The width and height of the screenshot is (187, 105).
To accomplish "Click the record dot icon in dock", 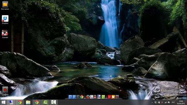I will coord(117,97).
